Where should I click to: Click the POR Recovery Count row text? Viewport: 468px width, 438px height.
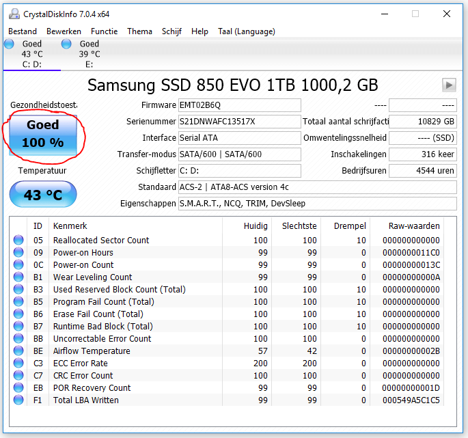click(92, 388)
